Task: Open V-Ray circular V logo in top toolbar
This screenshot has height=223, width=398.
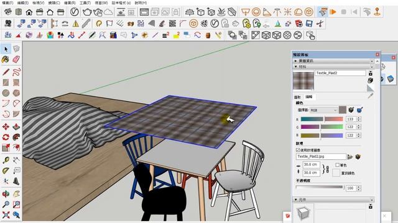Action: pyautogui.click(x=74, y=12)
